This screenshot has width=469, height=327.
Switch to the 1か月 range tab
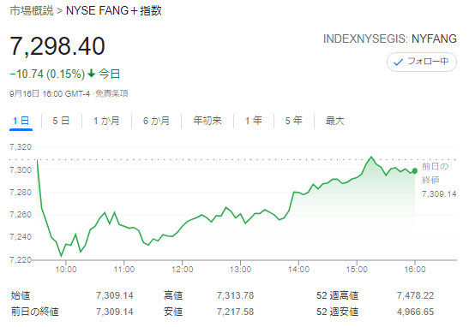[x=106, y=121]
